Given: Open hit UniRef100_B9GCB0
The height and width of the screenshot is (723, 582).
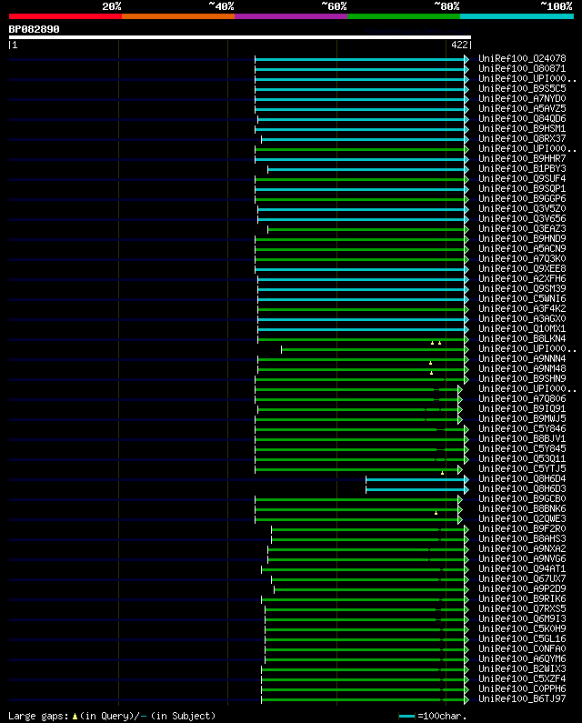Looking at the screenshot, I should coord(522,499).
